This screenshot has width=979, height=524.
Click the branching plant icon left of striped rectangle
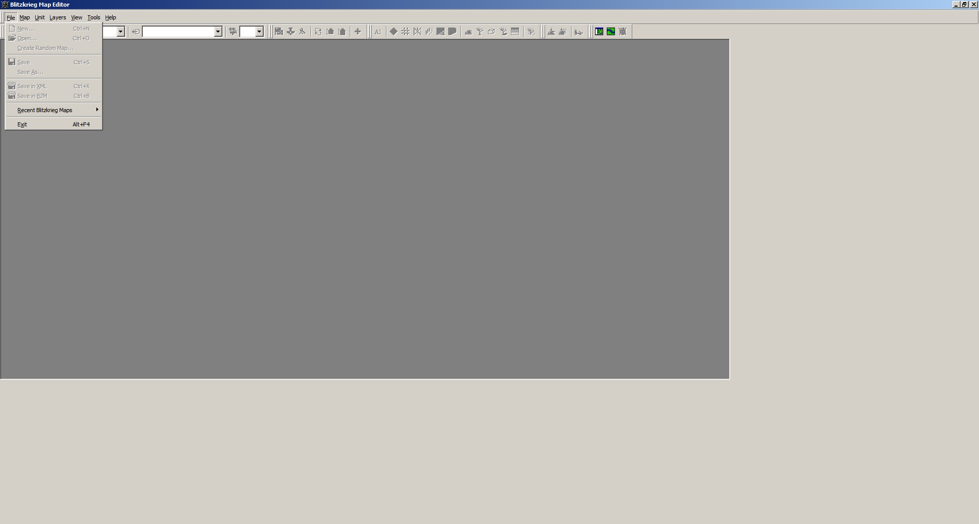click(x=503, y=32)
